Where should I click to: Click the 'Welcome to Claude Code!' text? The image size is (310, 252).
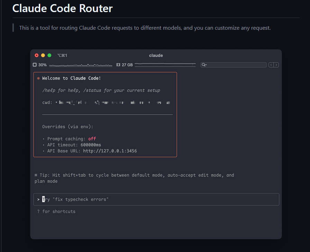coord(71,78)
